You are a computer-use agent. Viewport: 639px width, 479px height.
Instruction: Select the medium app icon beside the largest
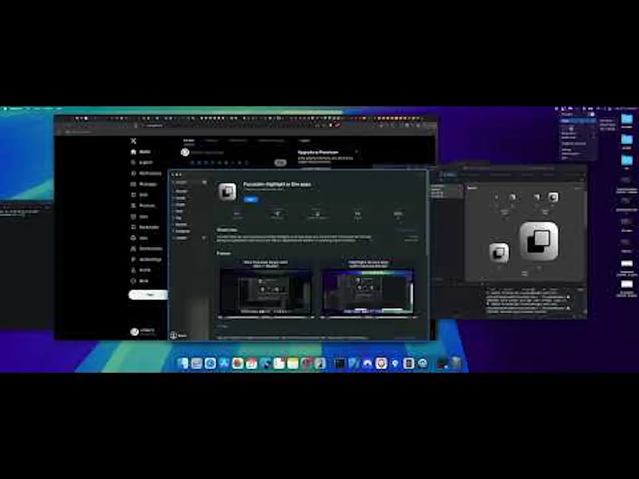coord(499,252)
